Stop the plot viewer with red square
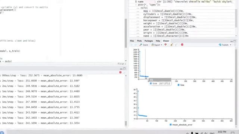This screenshot has height=134, width=239. [x=182, y=45]
